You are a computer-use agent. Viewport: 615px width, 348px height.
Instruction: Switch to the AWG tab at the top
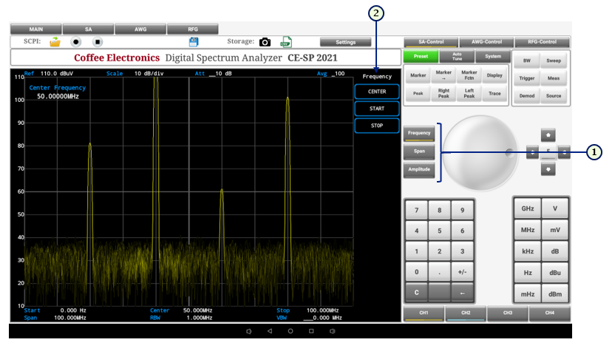click(140, 29)
